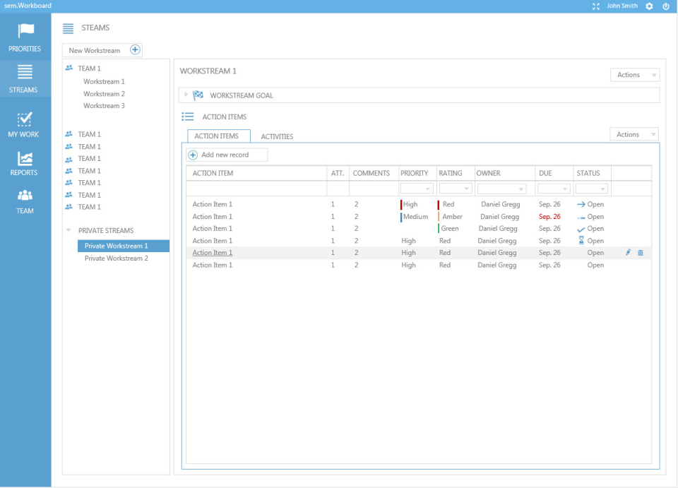Click the trash delete icon on highlighted row
Viewport: 678px width, 488px height.
click(x=641, y=253)
